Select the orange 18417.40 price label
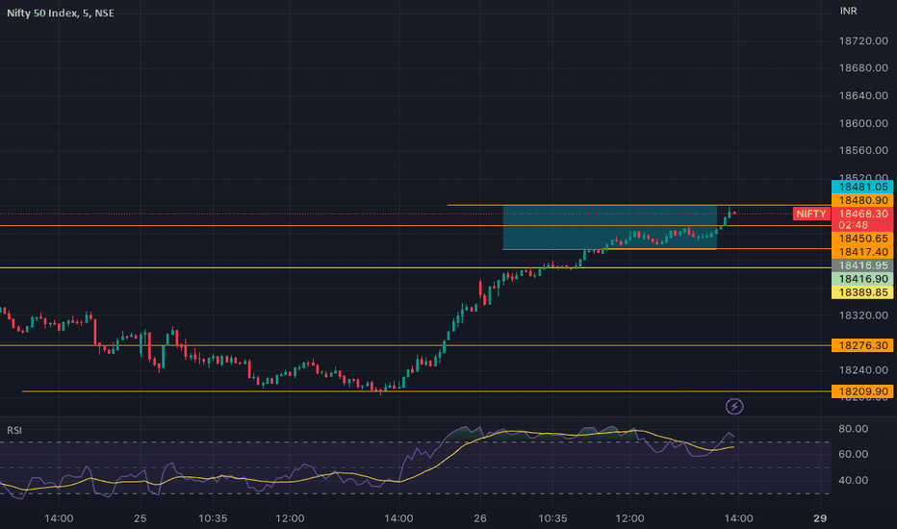Screen dimensions: 897x529 tap(862, 252)
